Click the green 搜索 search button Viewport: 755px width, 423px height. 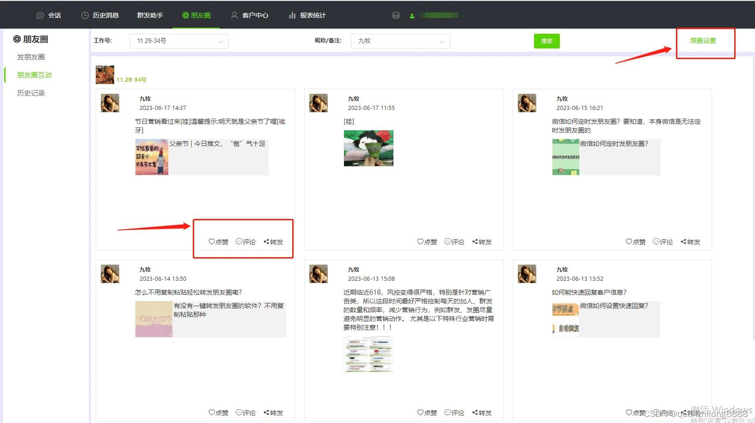(546, 41)
